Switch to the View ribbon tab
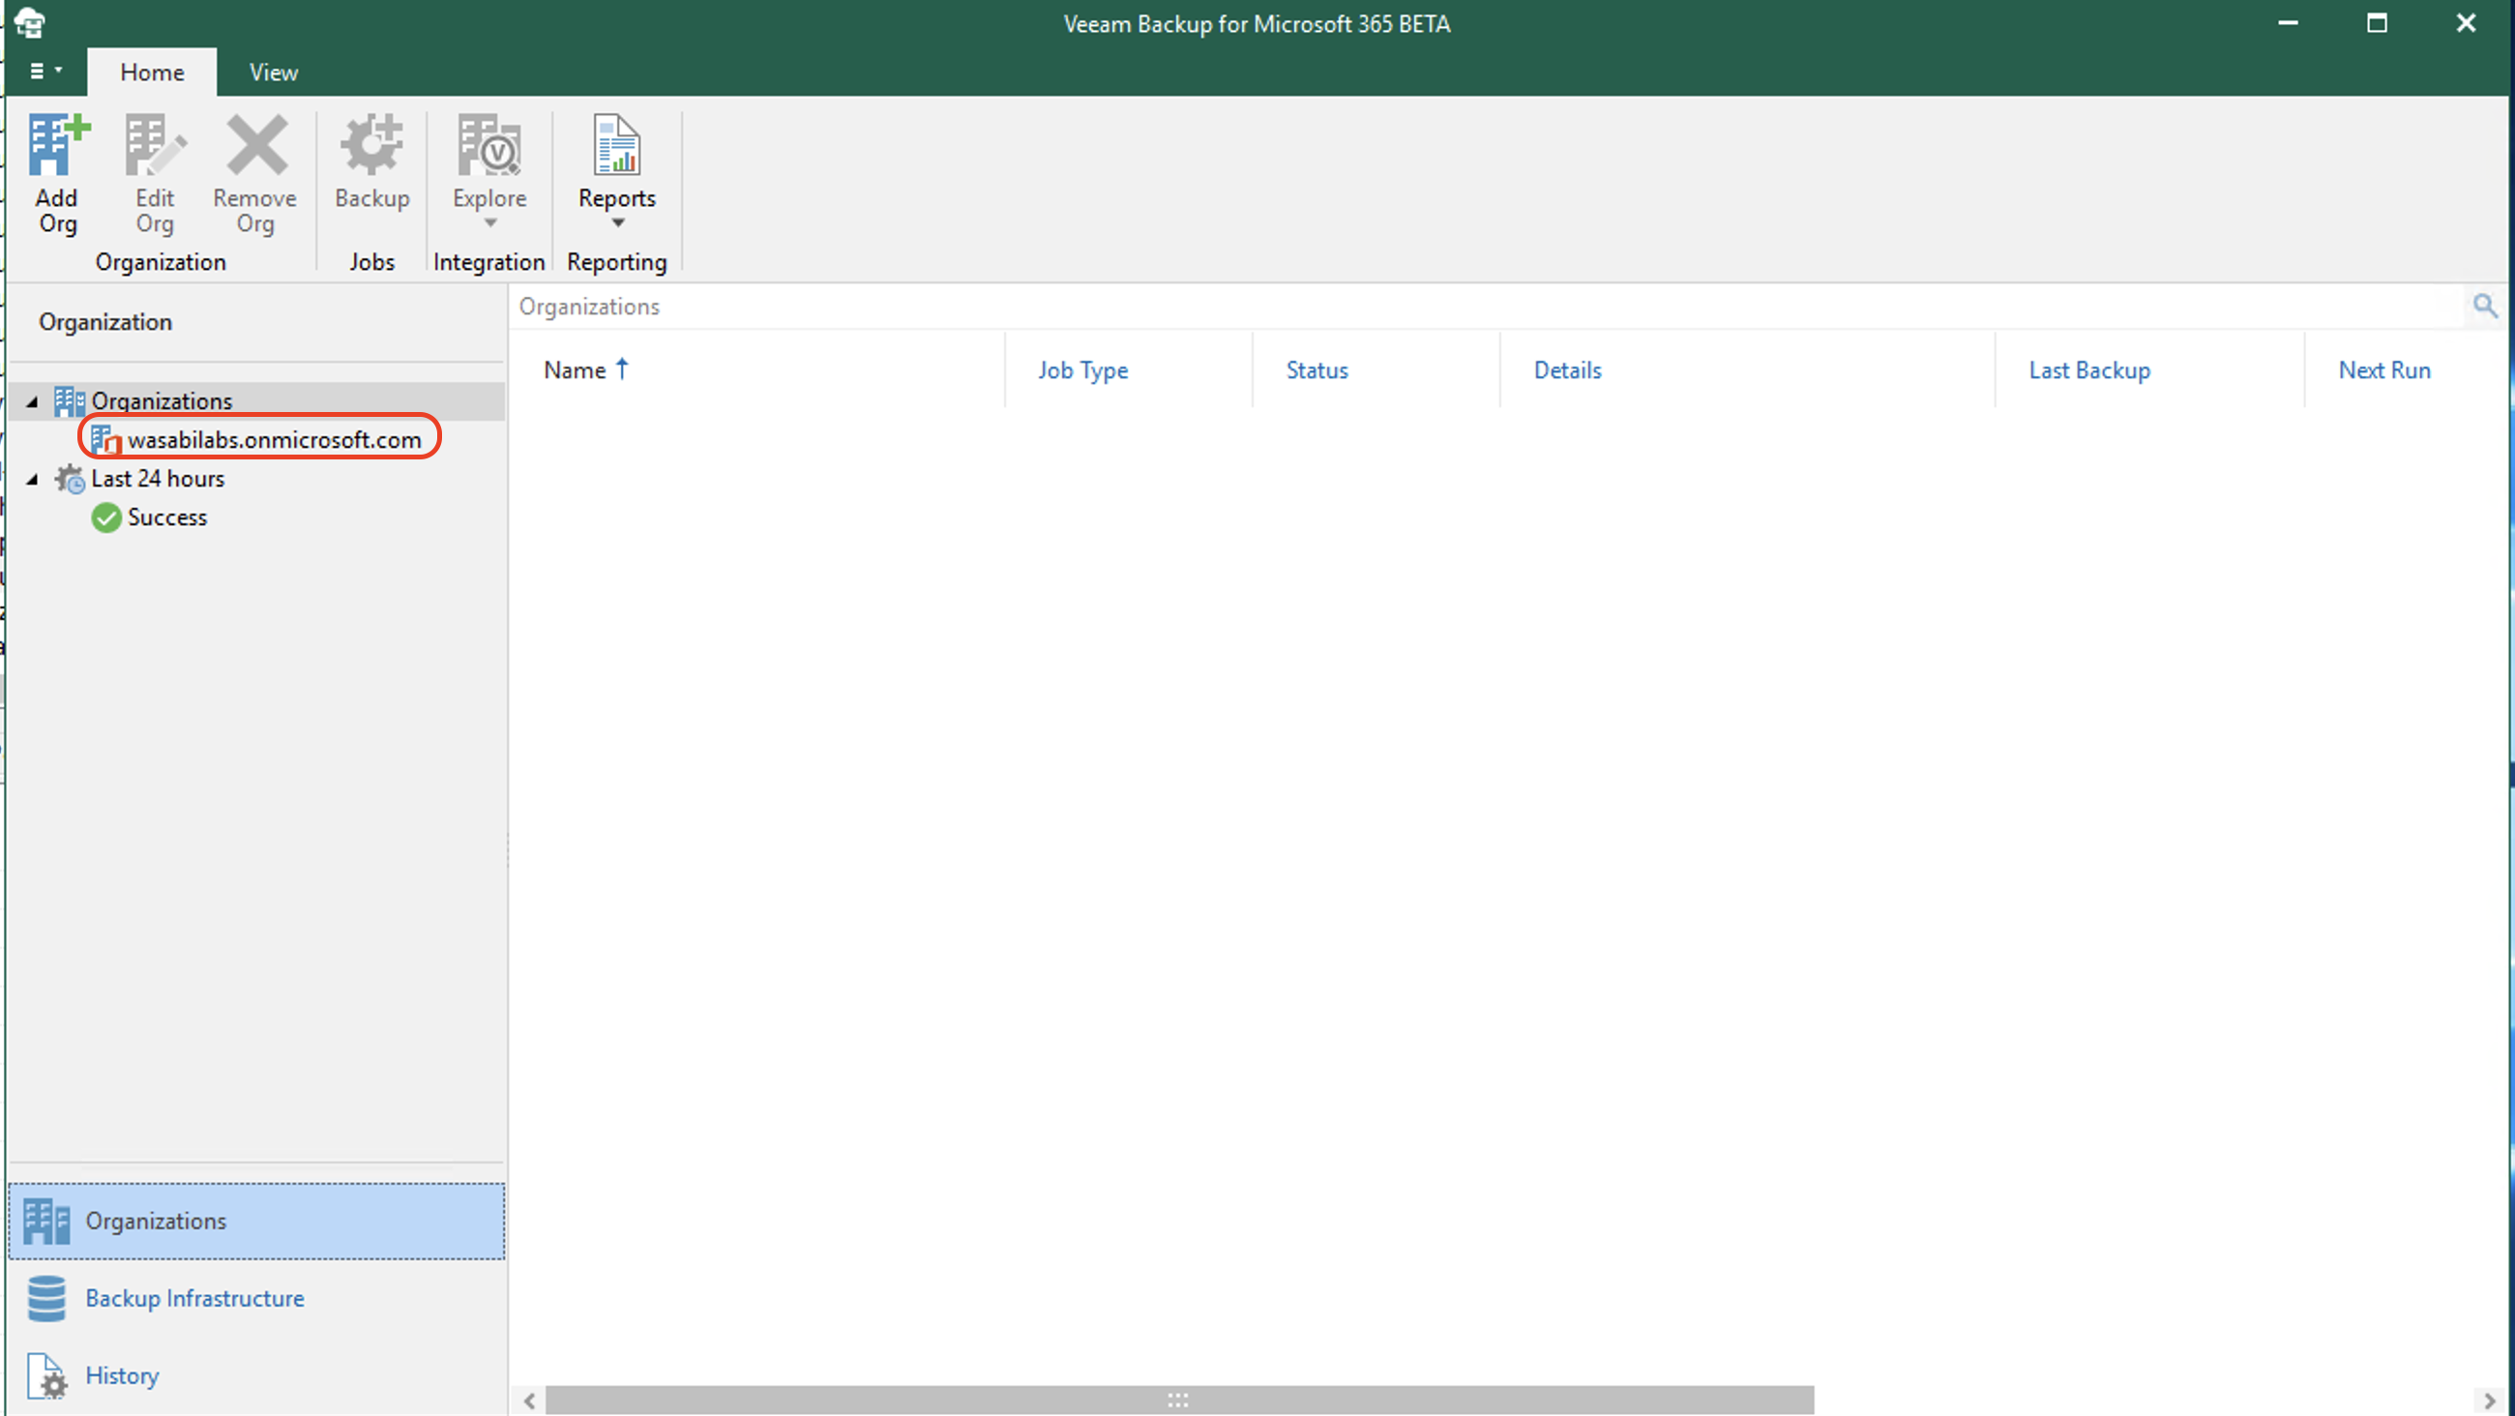Viewport: 2515px width, 1416px height. (274, 73)
